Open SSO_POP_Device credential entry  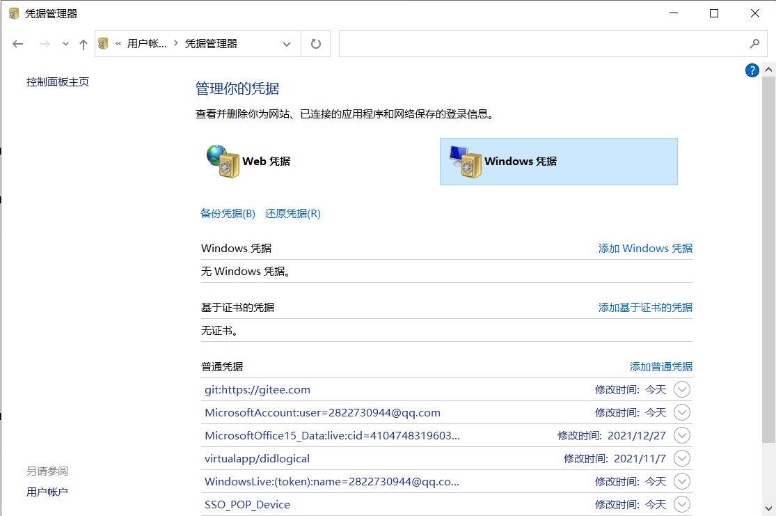click(x=248, y=505)
